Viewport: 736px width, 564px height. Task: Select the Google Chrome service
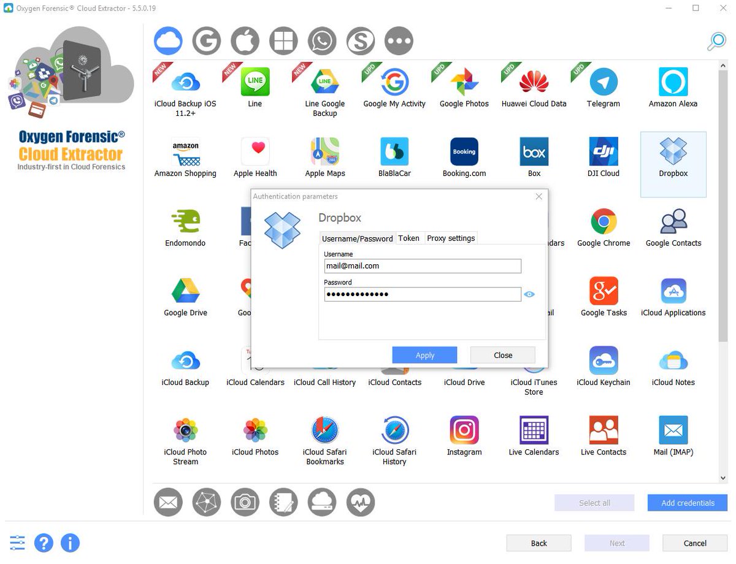pyautogui.click(x=604, y=227)
